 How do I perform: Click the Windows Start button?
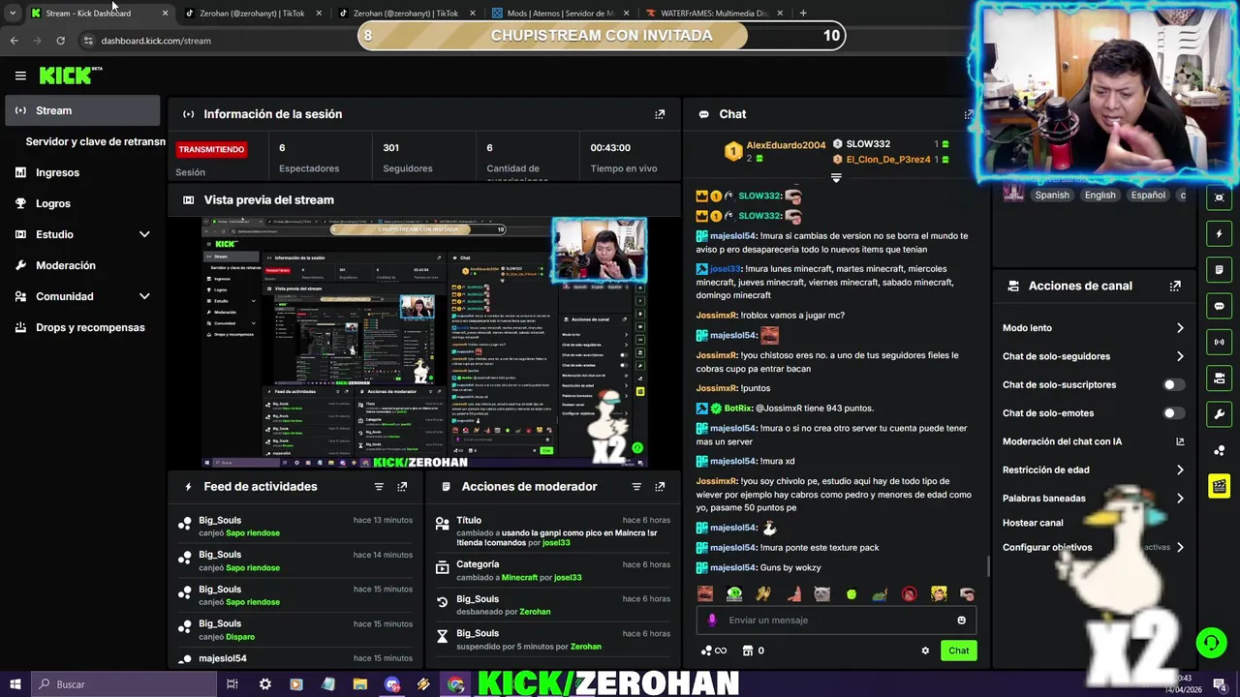click(15, 684)
